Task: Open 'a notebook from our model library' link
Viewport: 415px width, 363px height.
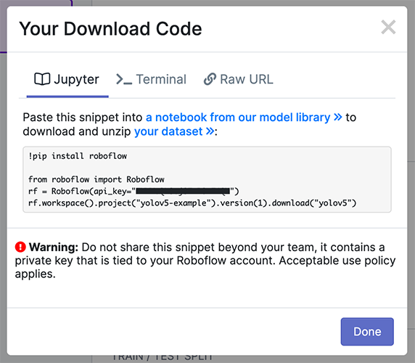Action: (244, 118)
